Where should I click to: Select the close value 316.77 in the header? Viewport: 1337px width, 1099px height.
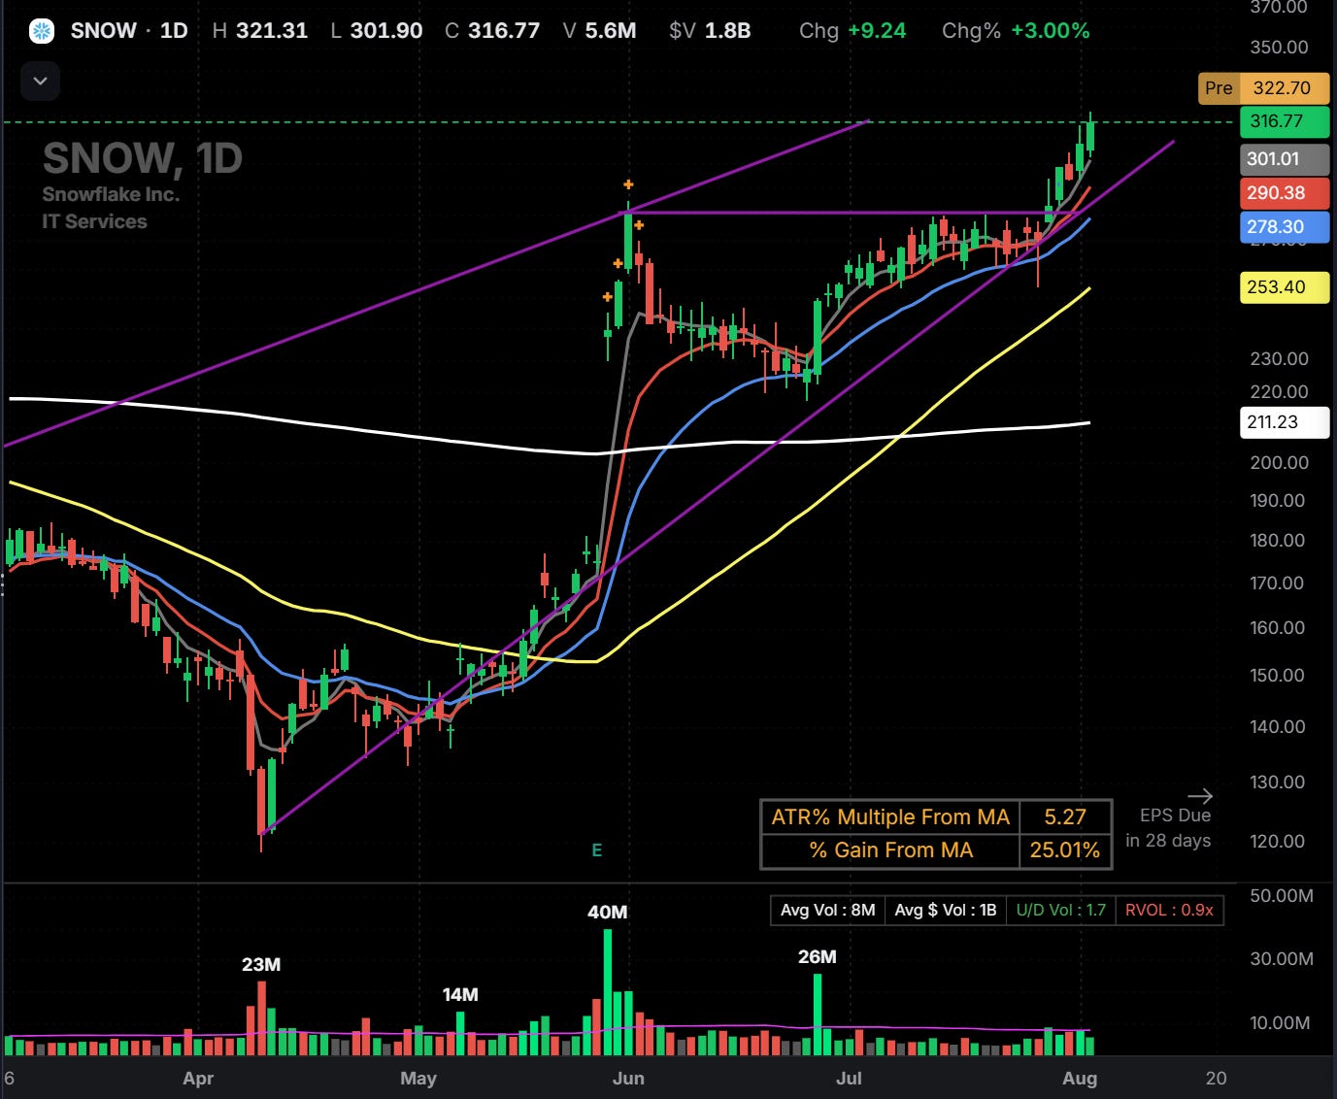click(504, 30)
